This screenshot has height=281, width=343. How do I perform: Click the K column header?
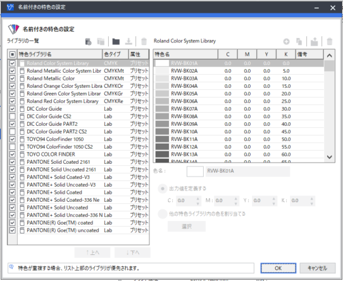[x=286, y=54]
